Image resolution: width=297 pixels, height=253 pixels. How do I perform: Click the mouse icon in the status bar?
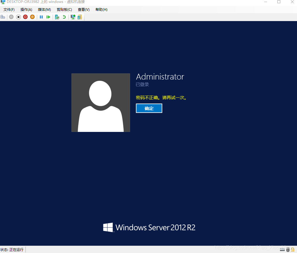coord(288,249)
